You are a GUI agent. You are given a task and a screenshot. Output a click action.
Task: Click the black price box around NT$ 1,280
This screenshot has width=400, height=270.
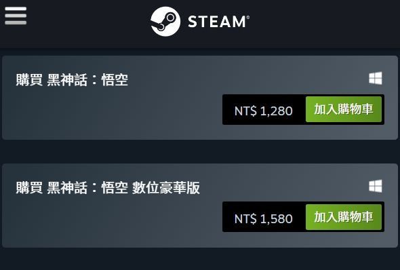(x=264, y=109)
